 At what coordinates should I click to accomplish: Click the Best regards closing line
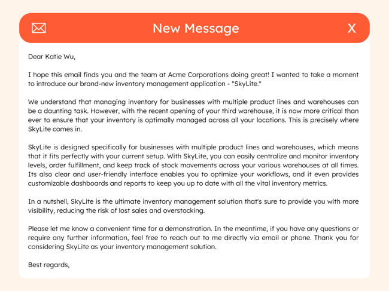coord(49,265)
